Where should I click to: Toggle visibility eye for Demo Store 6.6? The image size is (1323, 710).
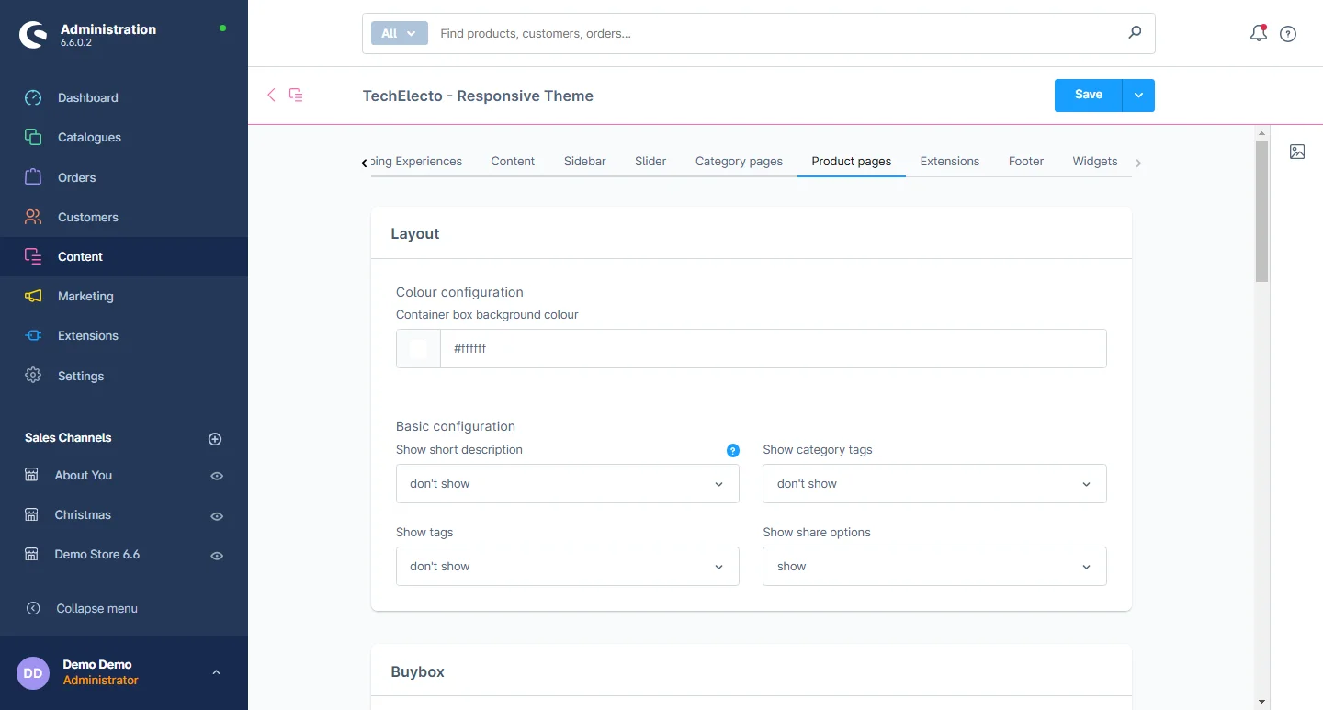tap(217, 556)
